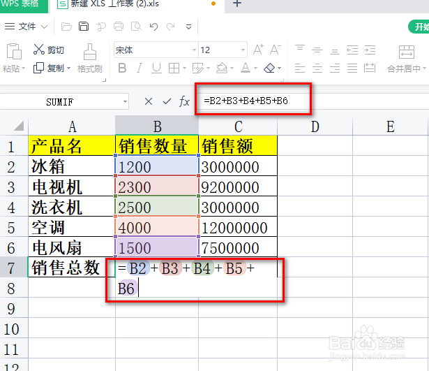429x371 pixels.
Task: Cancel formula entry with X icon
Action: pyautogui.click(x=149, y=101)
